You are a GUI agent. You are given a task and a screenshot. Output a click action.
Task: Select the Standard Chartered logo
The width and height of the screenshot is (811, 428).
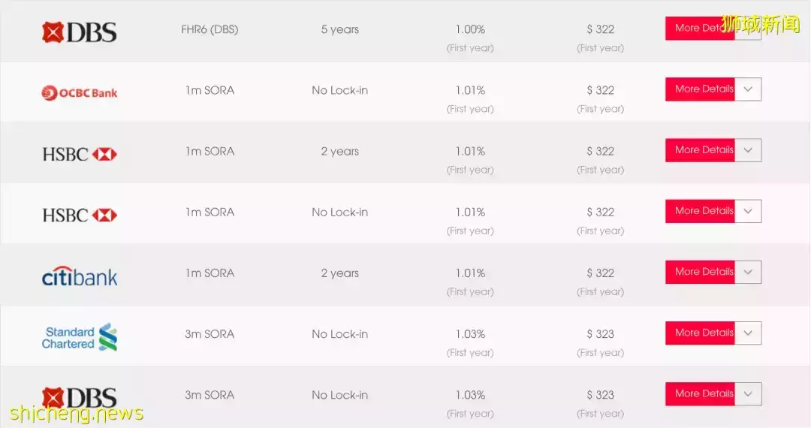click(79, 338)
